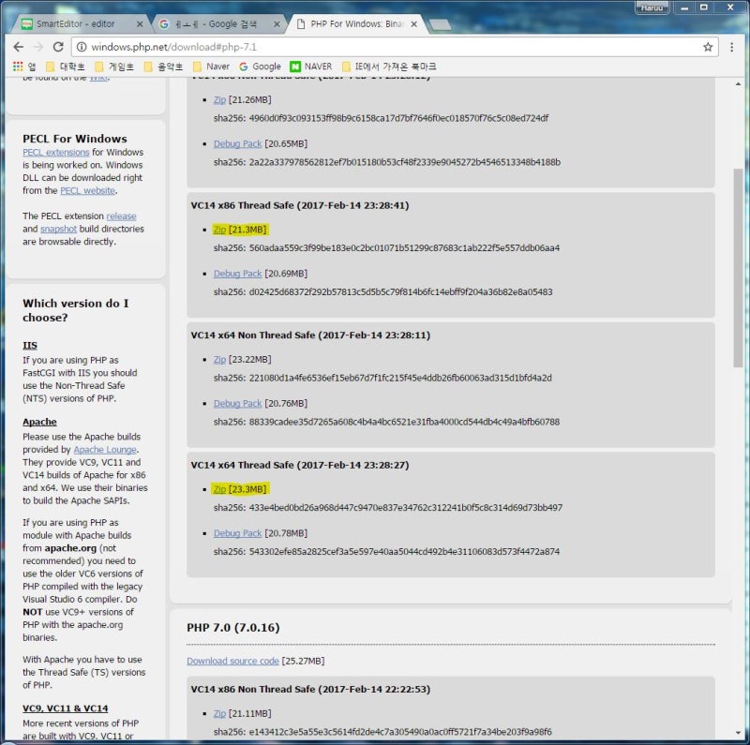Click the scrollbar up arrow
The image size is (750, 745).
click(738, 83)
